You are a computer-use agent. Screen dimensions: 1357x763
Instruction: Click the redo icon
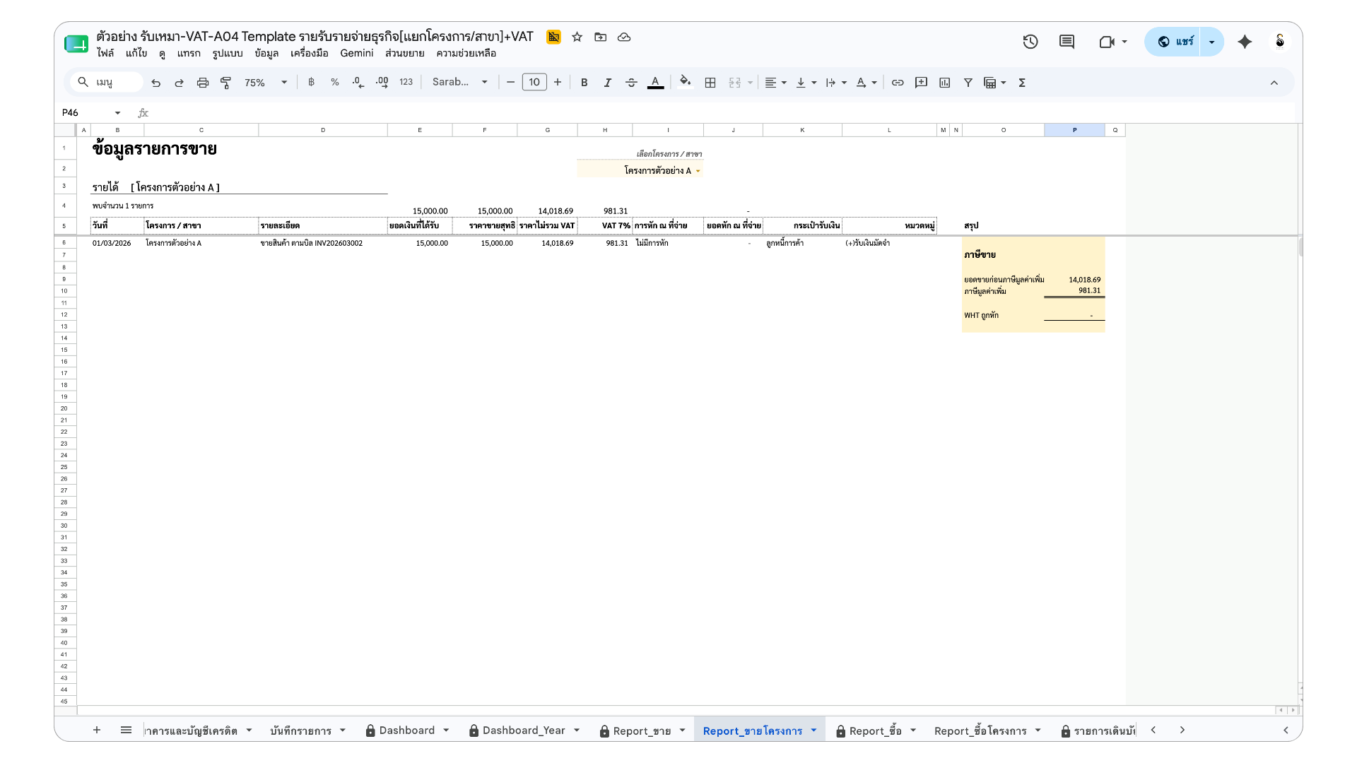pyautogui.click(x=179, y=83)
